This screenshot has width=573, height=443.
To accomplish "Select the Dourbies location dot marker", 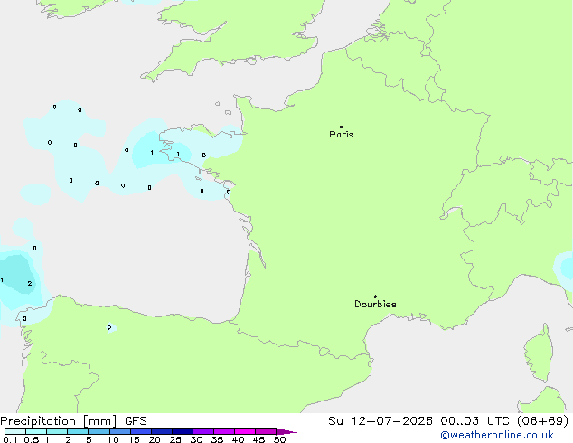I will pos(375,297).
